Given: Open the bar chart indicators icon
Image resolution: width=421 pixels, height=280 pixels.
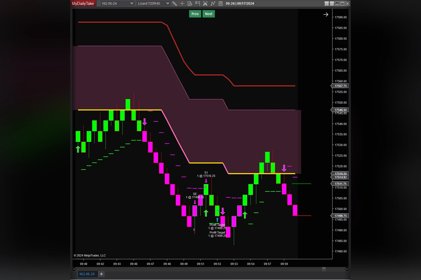Looking at the screenshot, I should coord(205,4).
